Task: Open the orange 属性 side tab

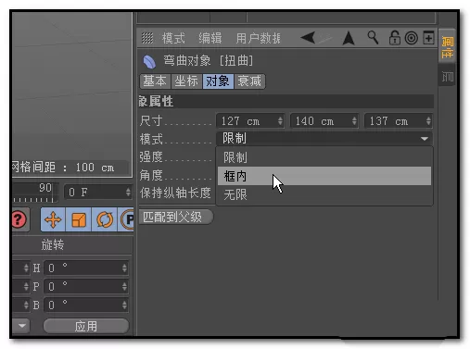Action: (447, 46)
